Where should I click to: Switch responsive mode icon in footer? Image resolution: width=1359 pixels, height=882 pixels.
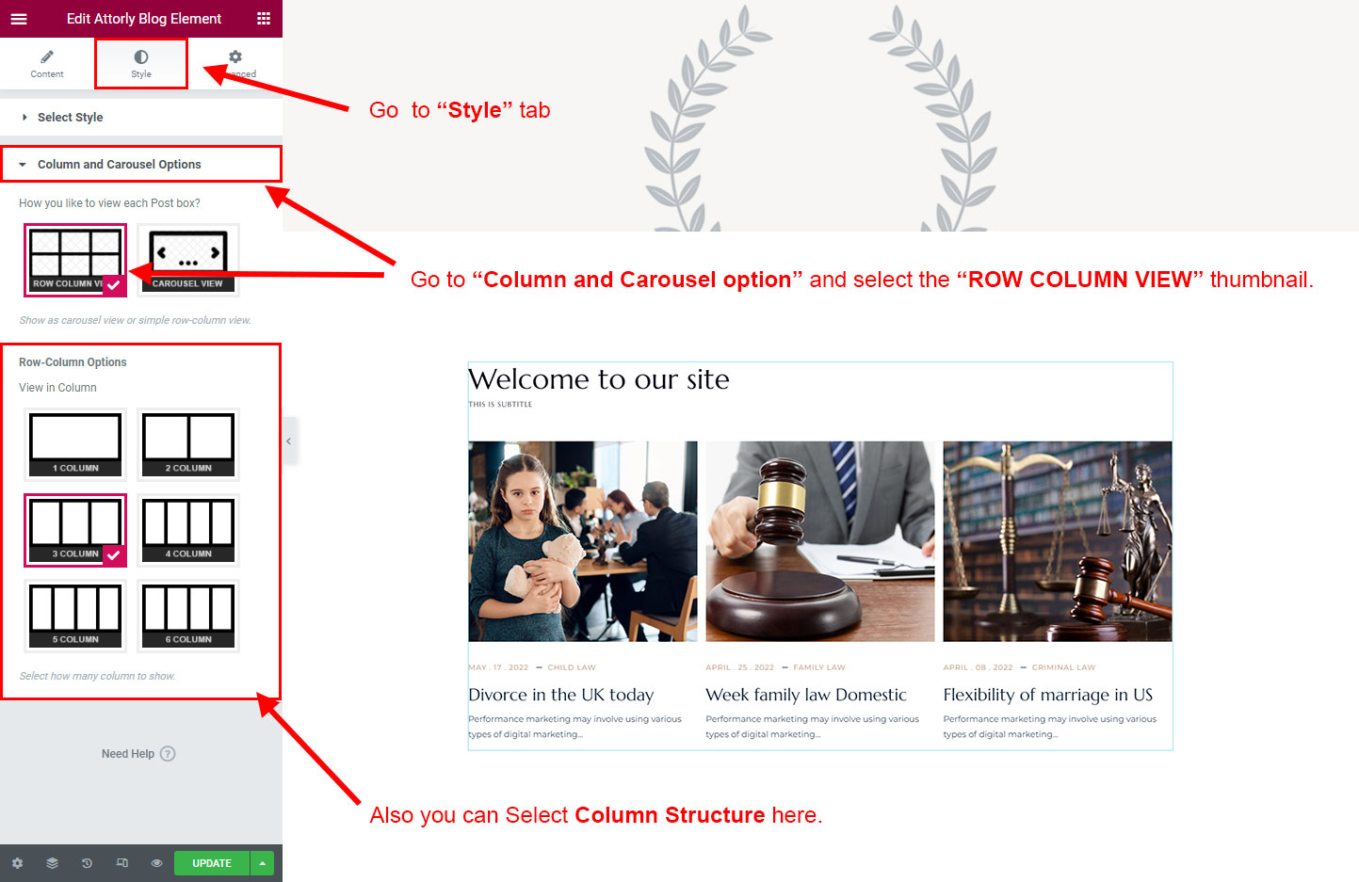click(121, 863)
